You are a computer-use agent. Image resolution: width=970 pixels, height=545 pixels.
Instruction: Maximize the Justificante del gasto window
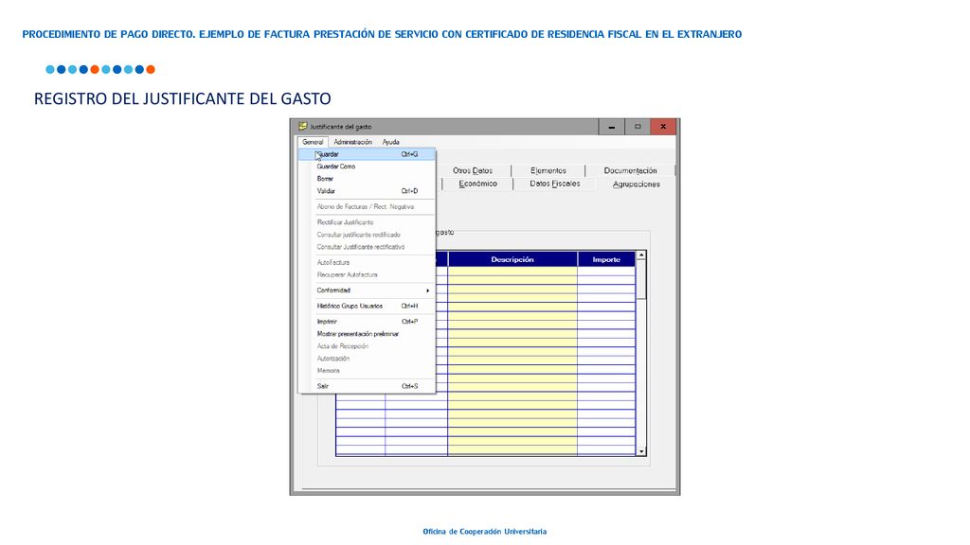638,127
